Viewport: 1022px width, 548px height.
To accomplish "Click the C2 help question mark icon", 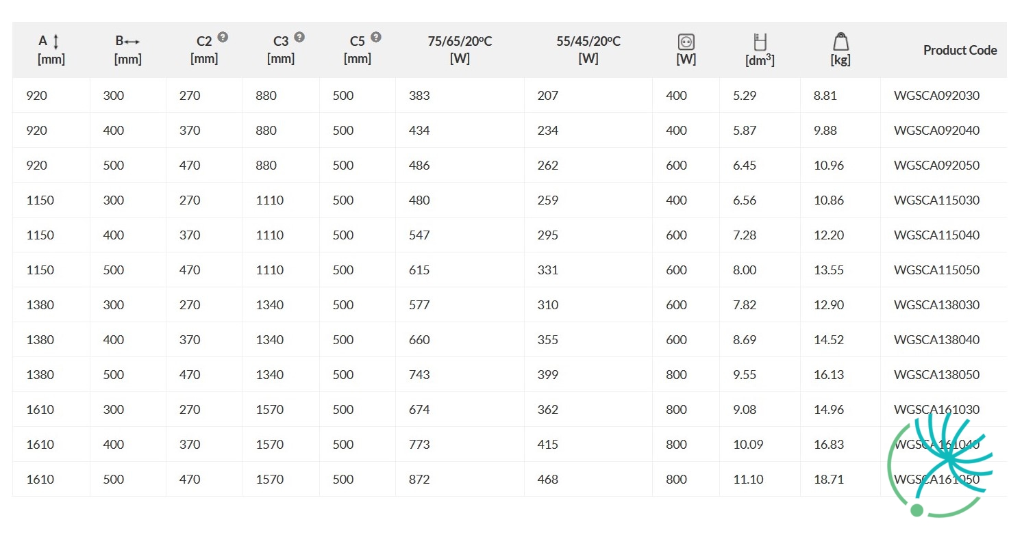I will 223,38.
